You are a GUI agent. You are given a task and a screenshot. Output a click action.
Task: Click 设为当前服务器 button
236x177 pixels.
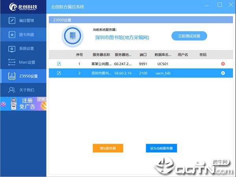pyautogui.click(x=162, y=148)
